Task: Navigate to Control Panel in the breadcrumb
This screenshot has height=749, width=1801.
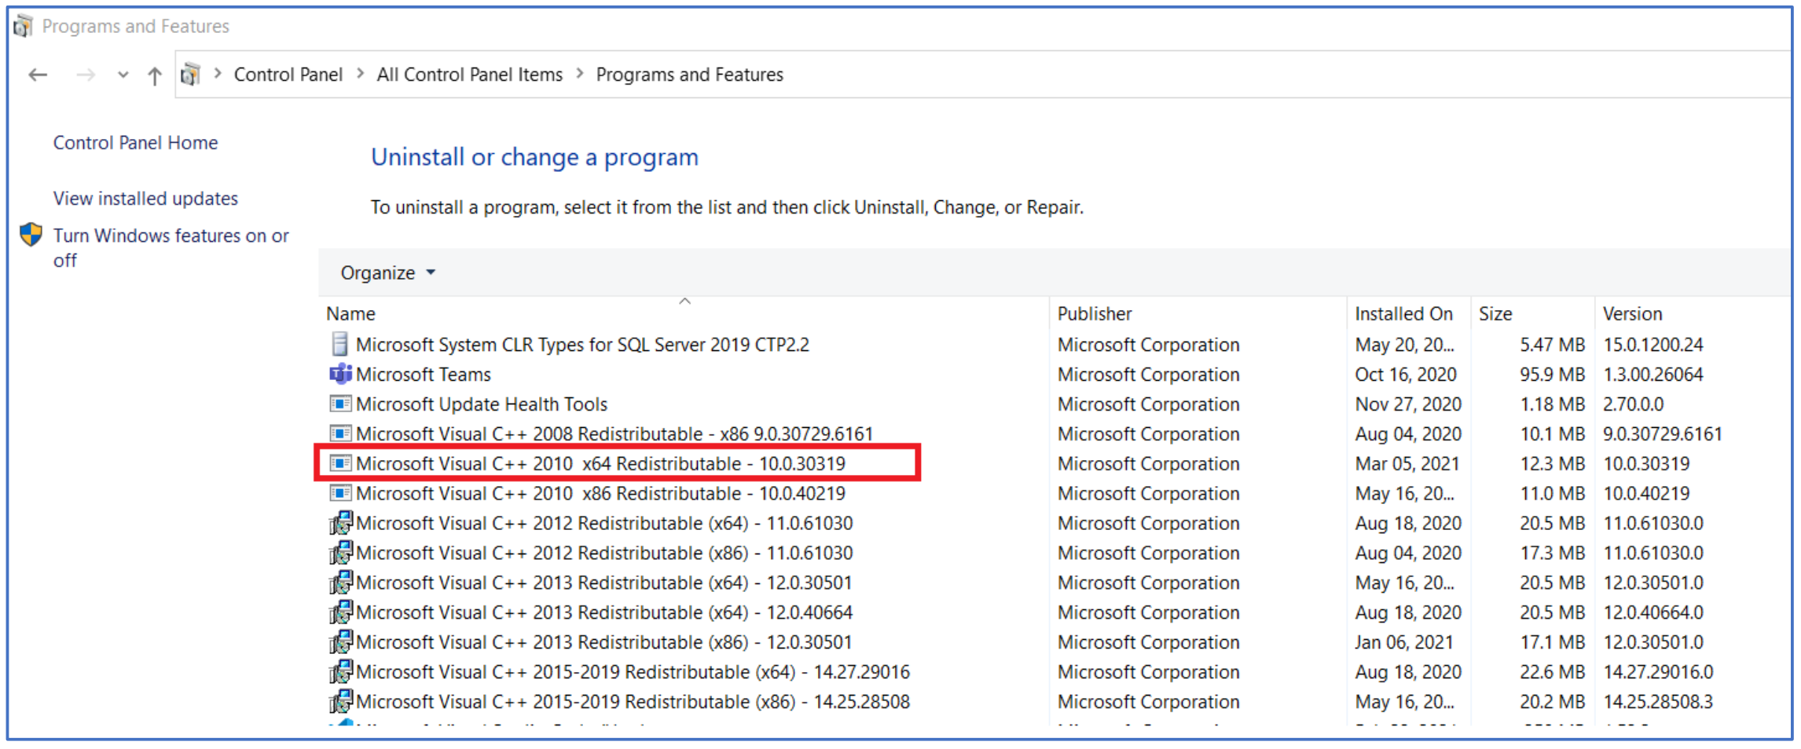Action: click(x=288, y=75)
